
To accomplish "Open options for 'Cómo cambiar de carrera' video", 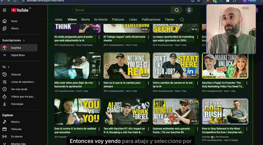I will pyautogui.click(x=197, y=83).
